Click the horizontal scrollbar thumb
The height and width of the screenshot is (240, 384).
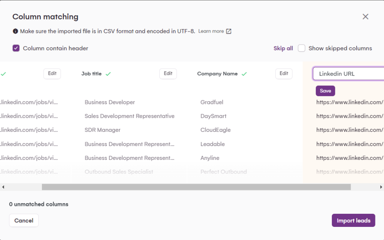[x=196, y=187]
